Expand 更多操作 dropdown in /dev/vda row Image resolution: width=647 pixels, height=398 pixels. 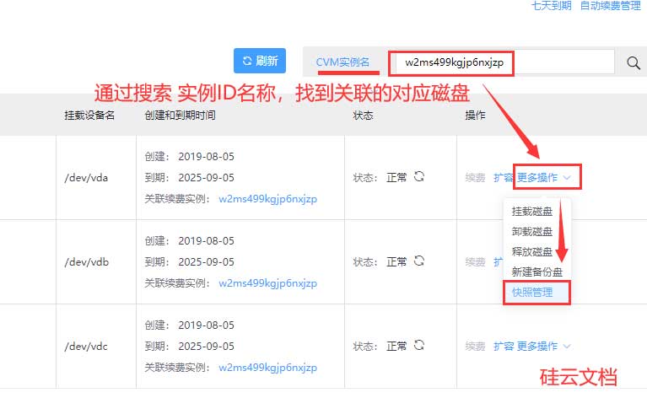(544, 178)
